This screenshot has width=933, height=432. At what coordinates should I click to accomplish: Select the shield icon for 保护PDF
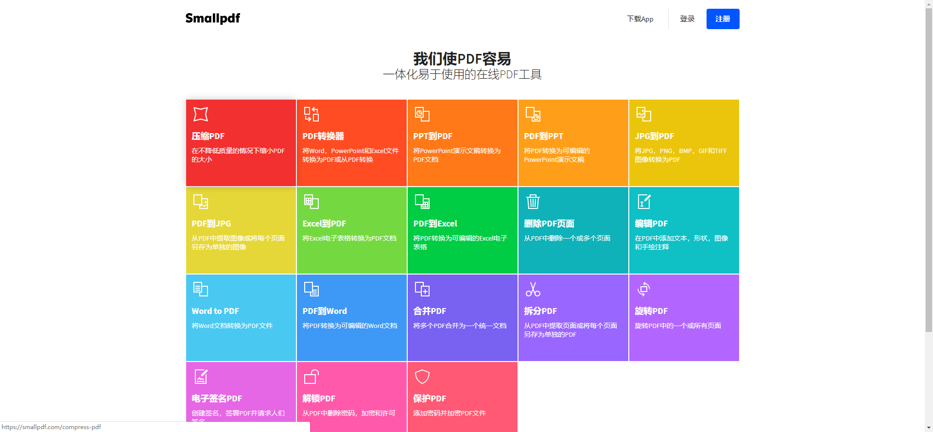(x=422, y=377)
